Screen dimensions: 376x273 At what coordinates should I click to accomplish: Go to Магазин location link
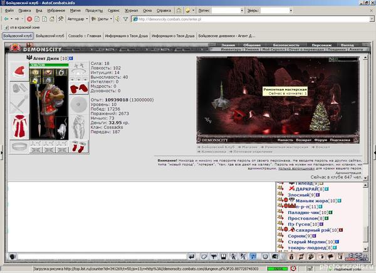click(249, 147)
